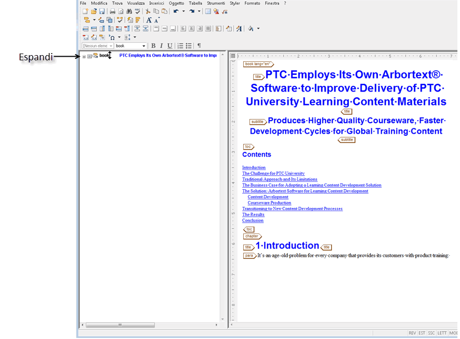Click the New document icon
The width and height of the screenshot is (460, 339).
(85, 11)
